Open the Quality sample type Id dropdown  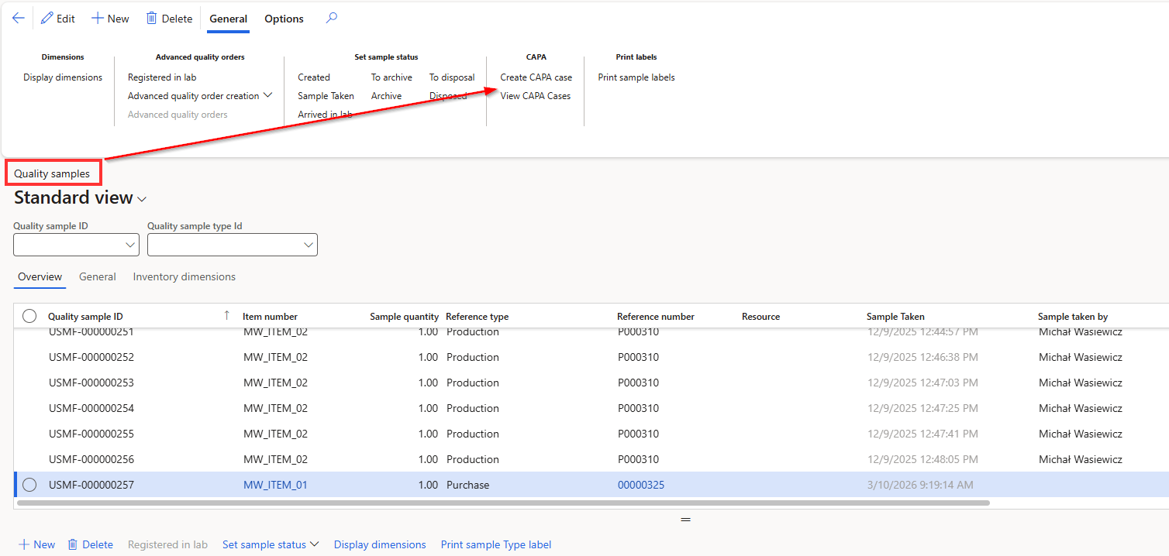[309, 245]
